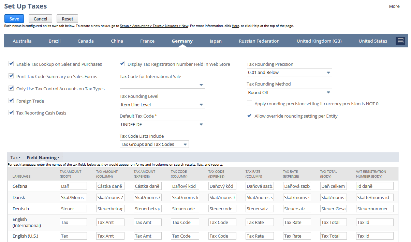Expand the Default Tax Code dropdown
Viewport: 411px width, 242px height.
[202, 124]
